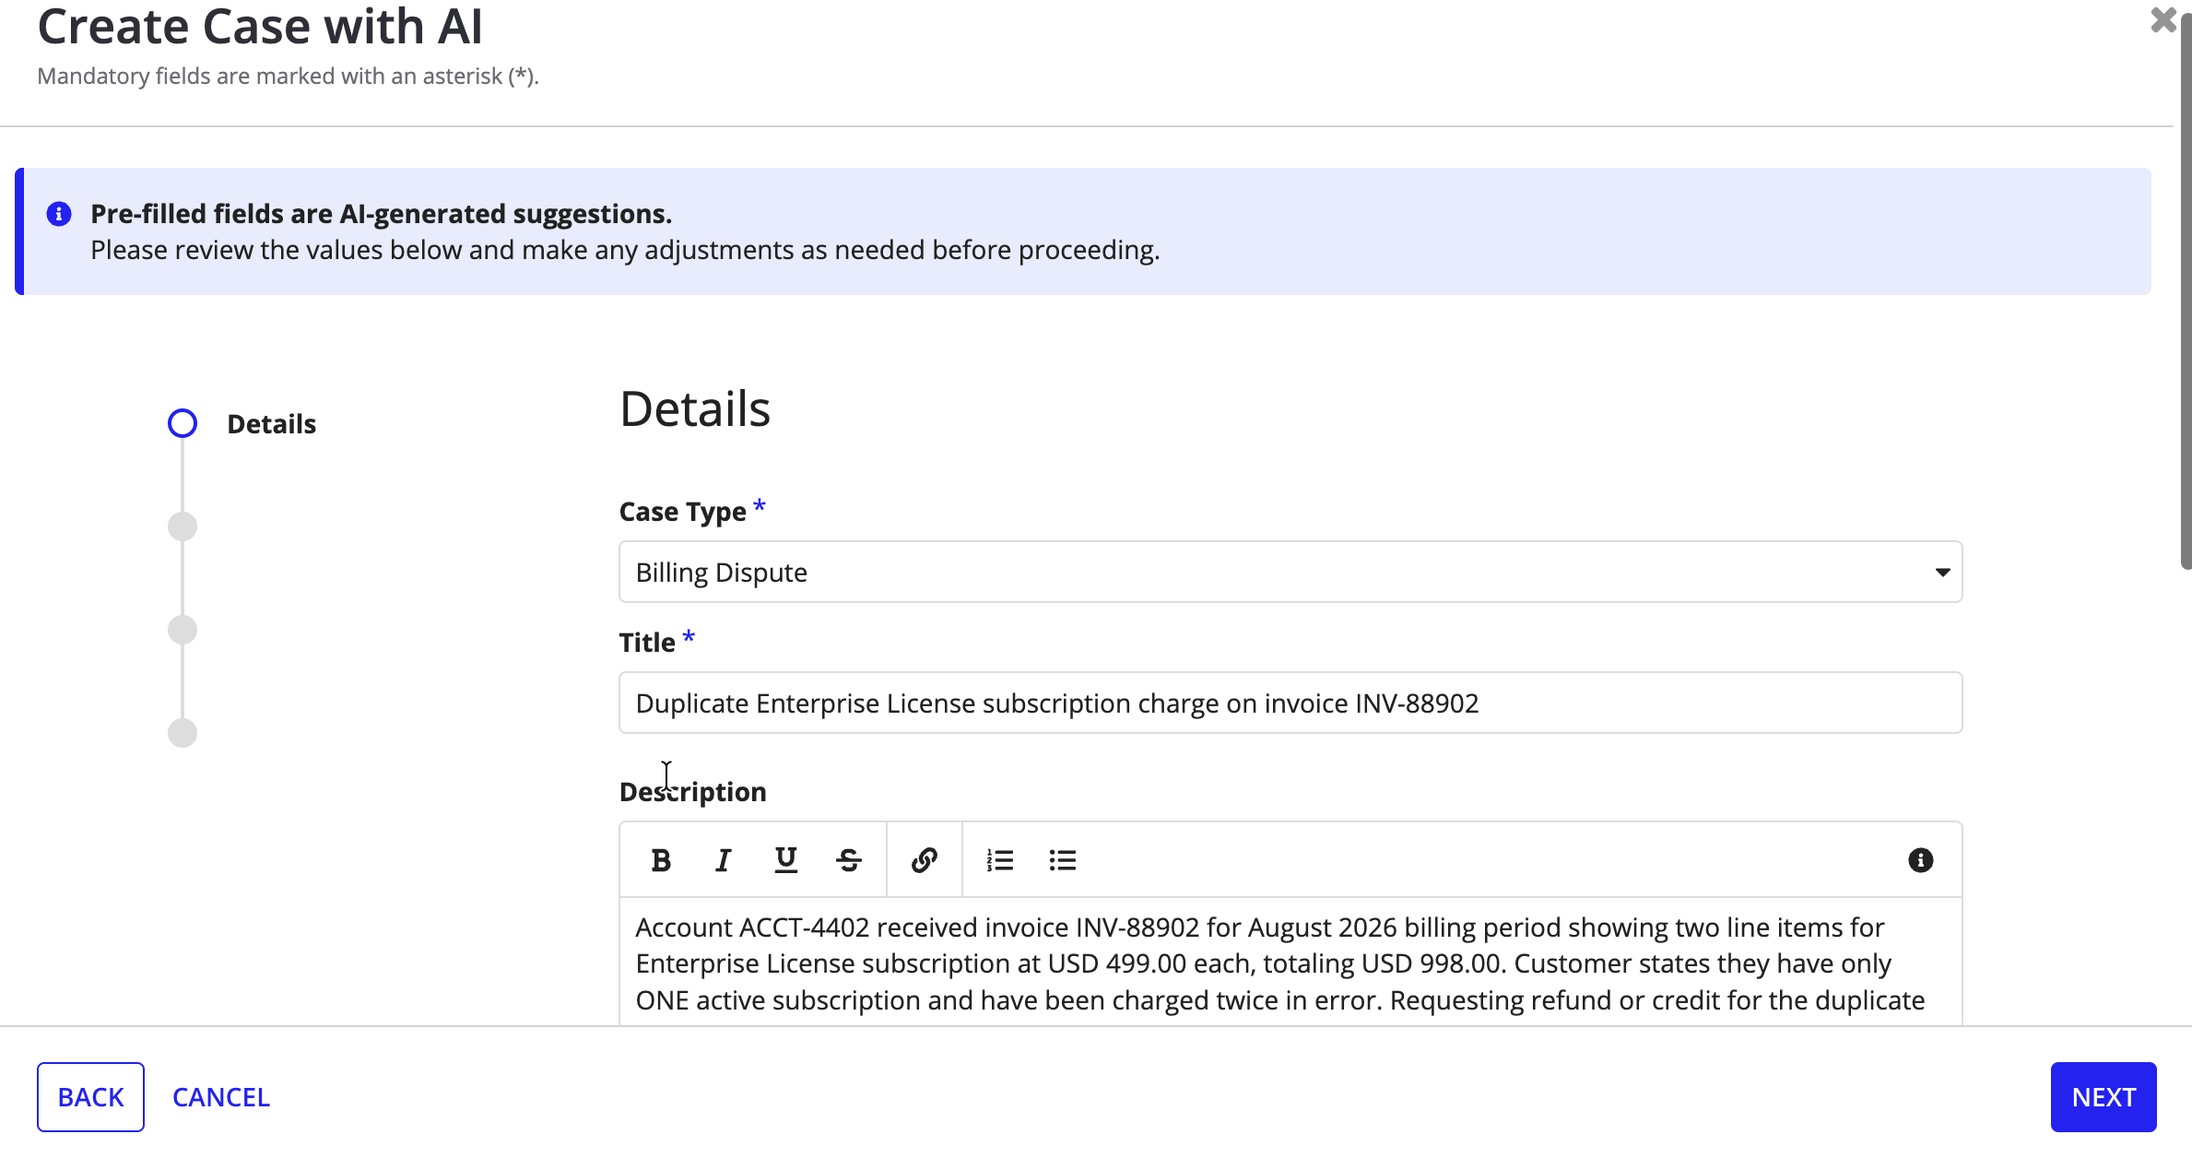This screenshot has width=2192, height=1158.
Task: Insert a hyperlink with link icon
Action: pos(925,860)
